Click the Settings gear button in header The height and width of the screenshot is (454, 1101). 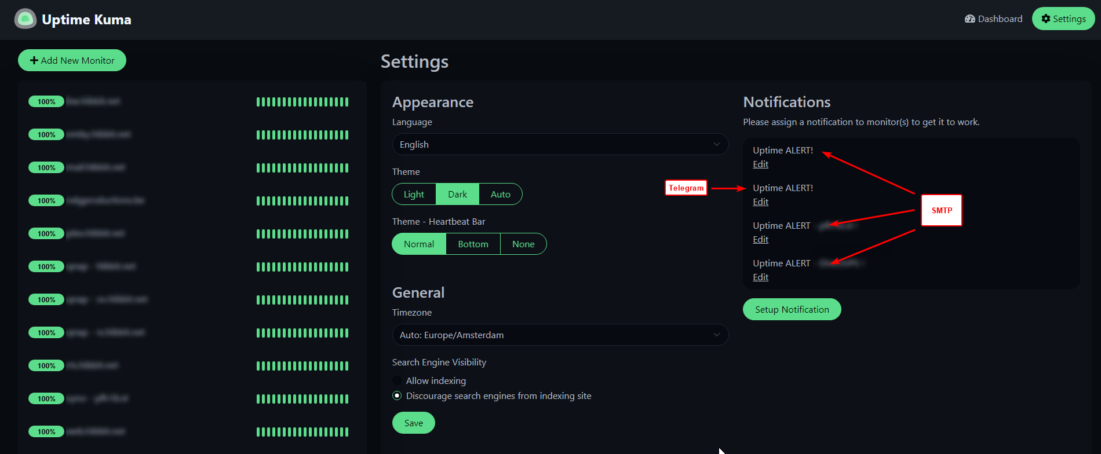pos(1063,19)
